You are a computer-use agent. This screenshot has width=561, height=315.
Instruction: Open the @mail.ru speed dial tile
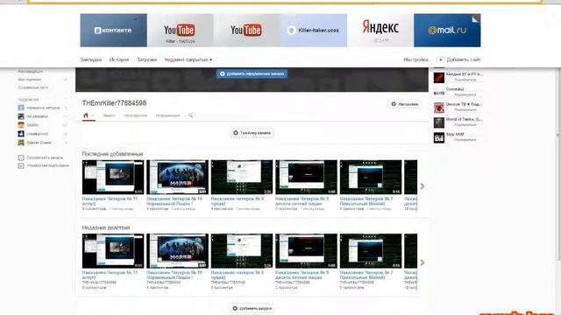click(447, 31)
